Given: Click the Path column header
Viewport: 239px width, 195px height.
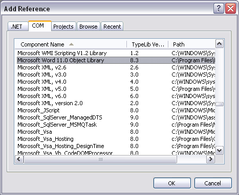Looking at the screenshot, I should coord(192,44).
